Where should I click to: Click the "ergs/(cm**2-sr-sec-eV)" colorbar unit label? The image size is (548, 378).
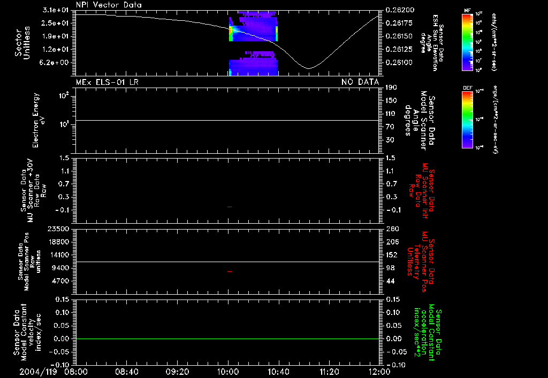click(x=496, y=120)
